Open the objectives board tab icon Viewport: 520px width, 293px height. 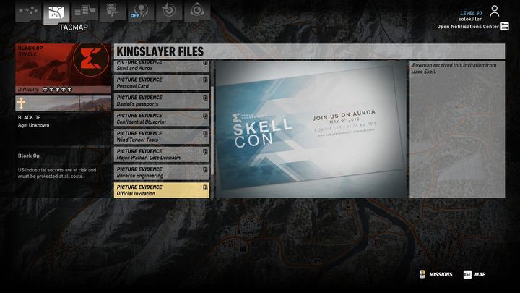pos(29,11)
